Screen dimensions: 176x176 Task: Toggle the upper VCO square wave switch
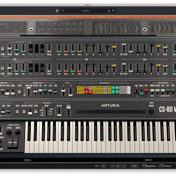[x=31, y=48]
